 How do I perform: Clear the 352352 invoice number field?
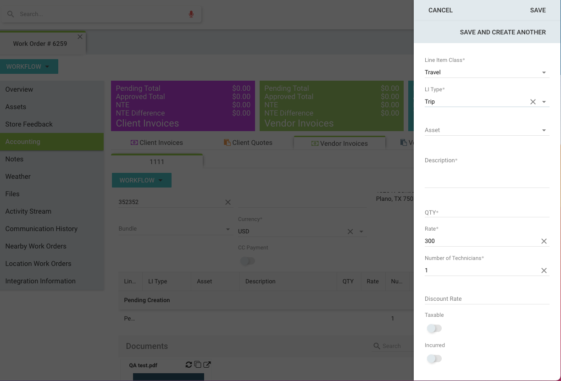(228, 202)
